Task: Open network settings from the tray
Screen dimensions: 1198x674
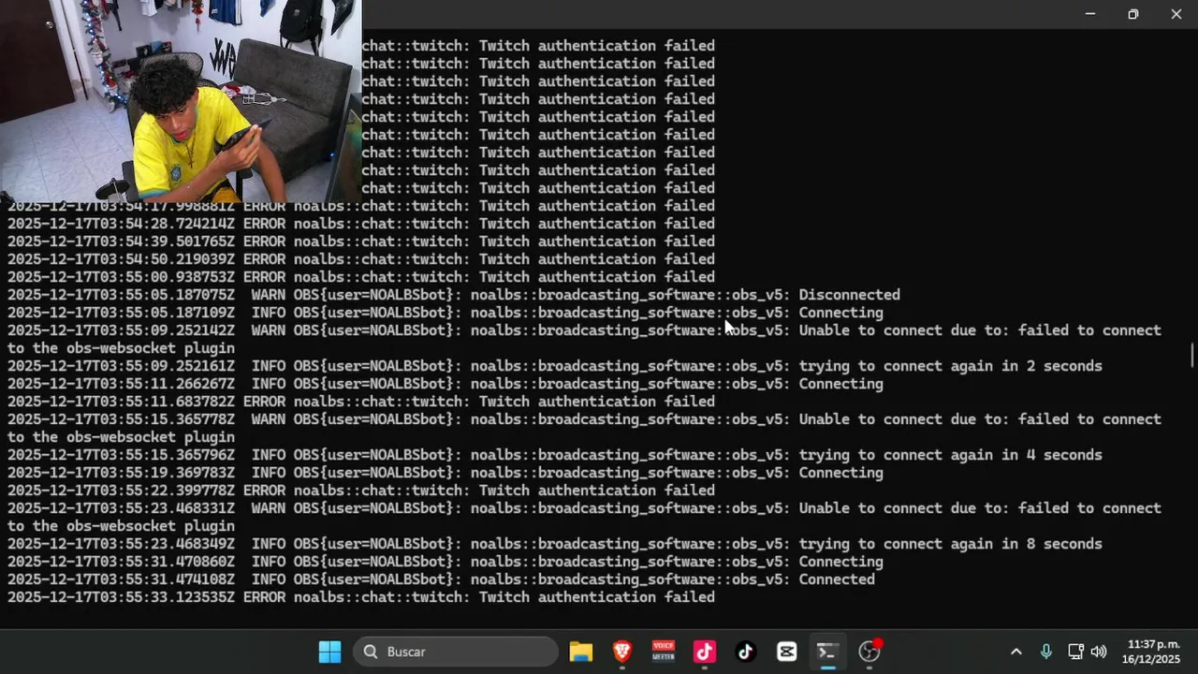Action: pyautogui.click(x=1076, y=652)
